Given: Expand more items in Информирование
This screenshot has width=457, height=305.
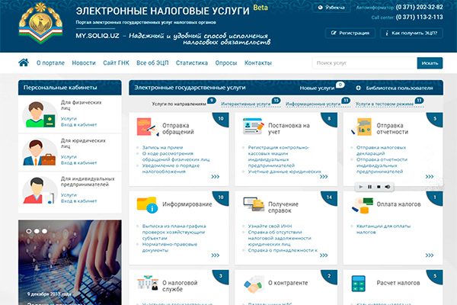Looking at the screenshot, I should click(216, 255).
